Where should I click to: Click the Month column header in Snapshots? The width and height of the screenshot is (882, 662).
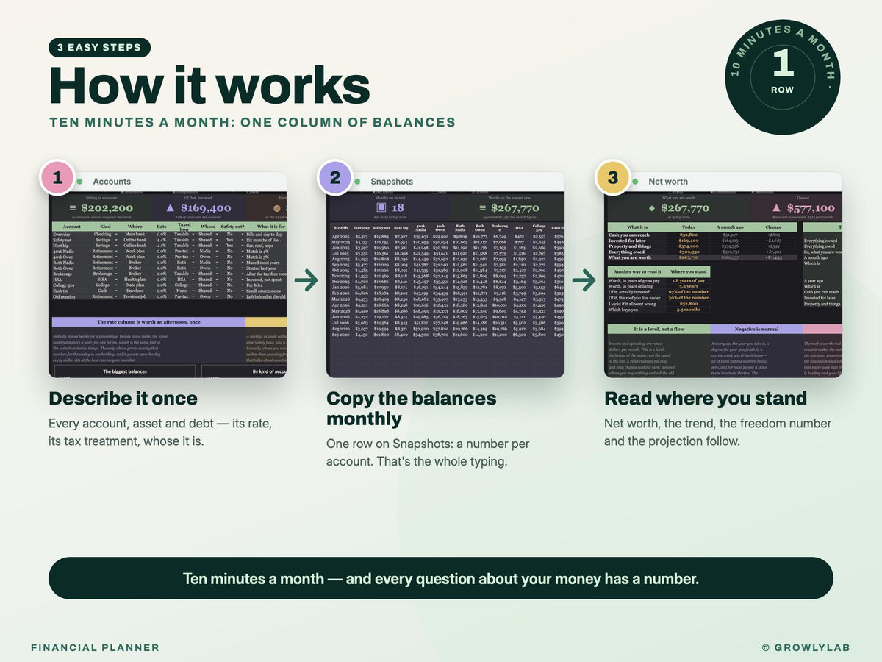coord(341,228)
